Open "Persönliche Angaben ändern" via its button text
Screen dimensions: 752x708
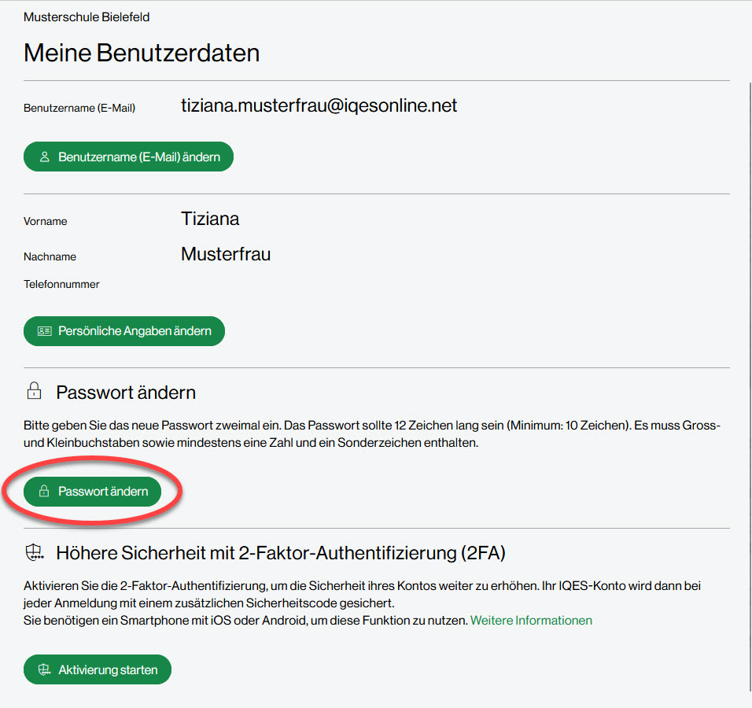point(135,331)
